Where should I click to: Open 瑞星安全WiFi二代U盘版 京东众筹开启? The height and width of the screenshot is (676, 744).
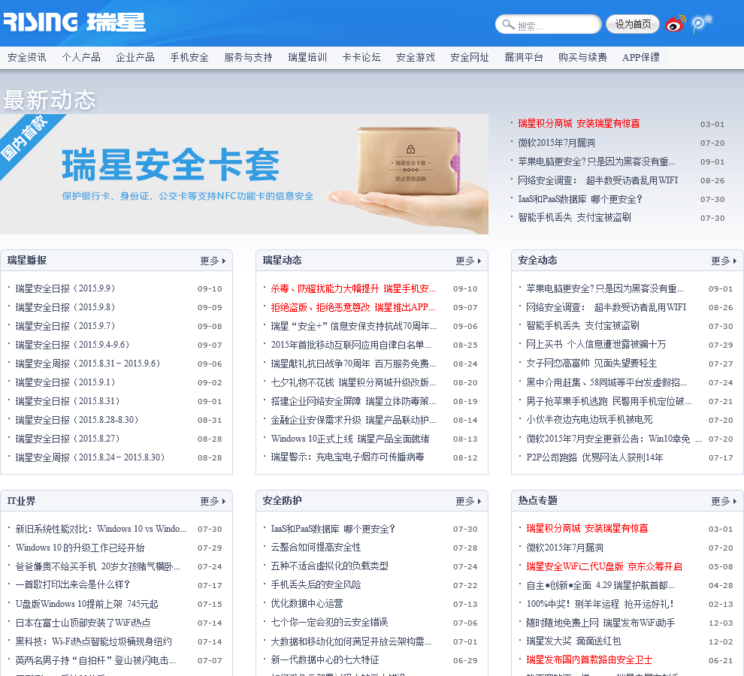pos(604,566)
